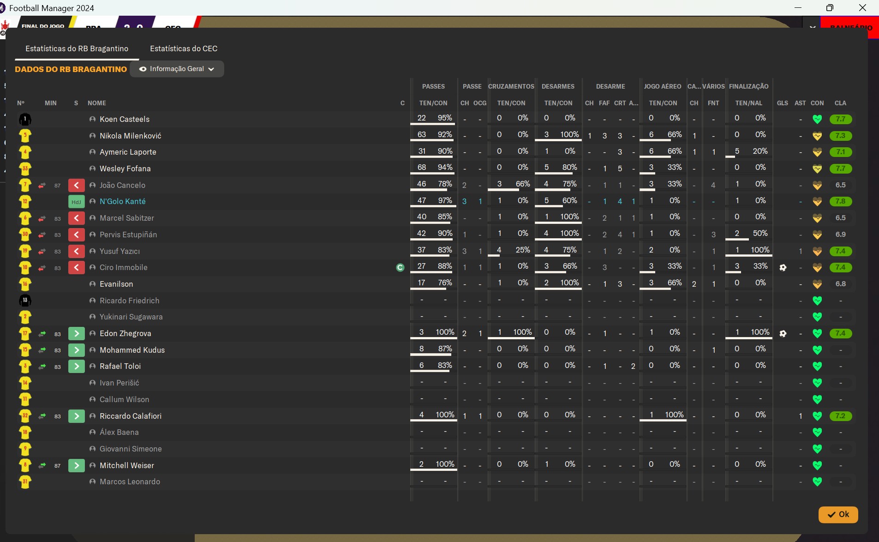Click Ricardo Friedrich goalkeeper shirt icon
The height and width of the screenshot is (542, 879).
pos(25,301)
